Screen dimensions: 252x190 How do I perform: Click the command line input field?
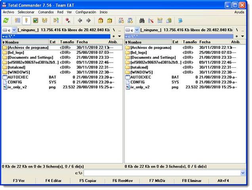pyautogui.click(x=162, y=173)
